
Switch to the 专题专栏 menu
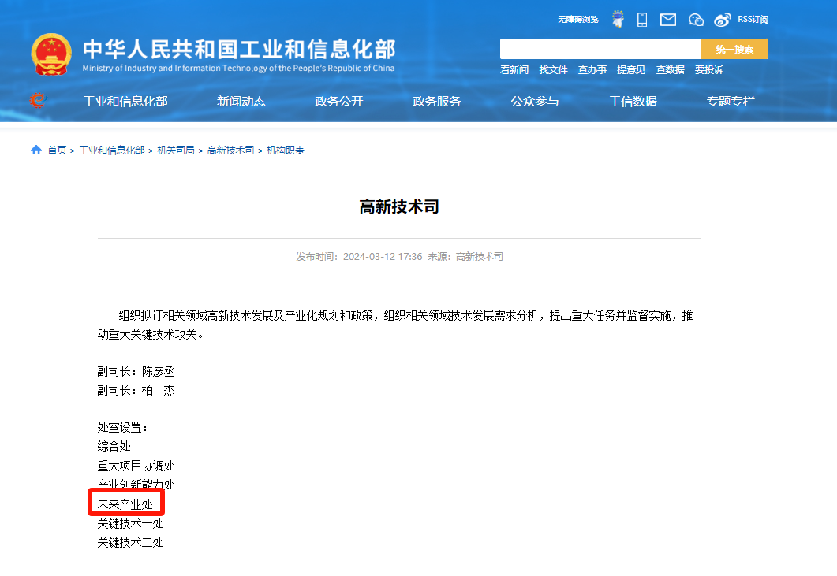tap(730, 102)
